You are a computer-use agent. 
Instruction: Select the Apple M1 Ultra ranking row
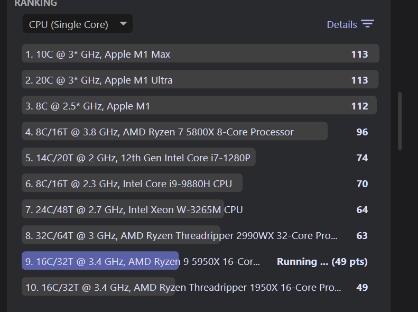tap(200, 79)
